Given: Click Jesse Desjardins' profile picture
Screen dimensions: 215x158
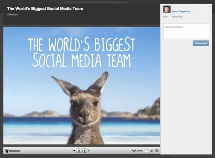Looking at the screenshot, I should tap(167, 9).
